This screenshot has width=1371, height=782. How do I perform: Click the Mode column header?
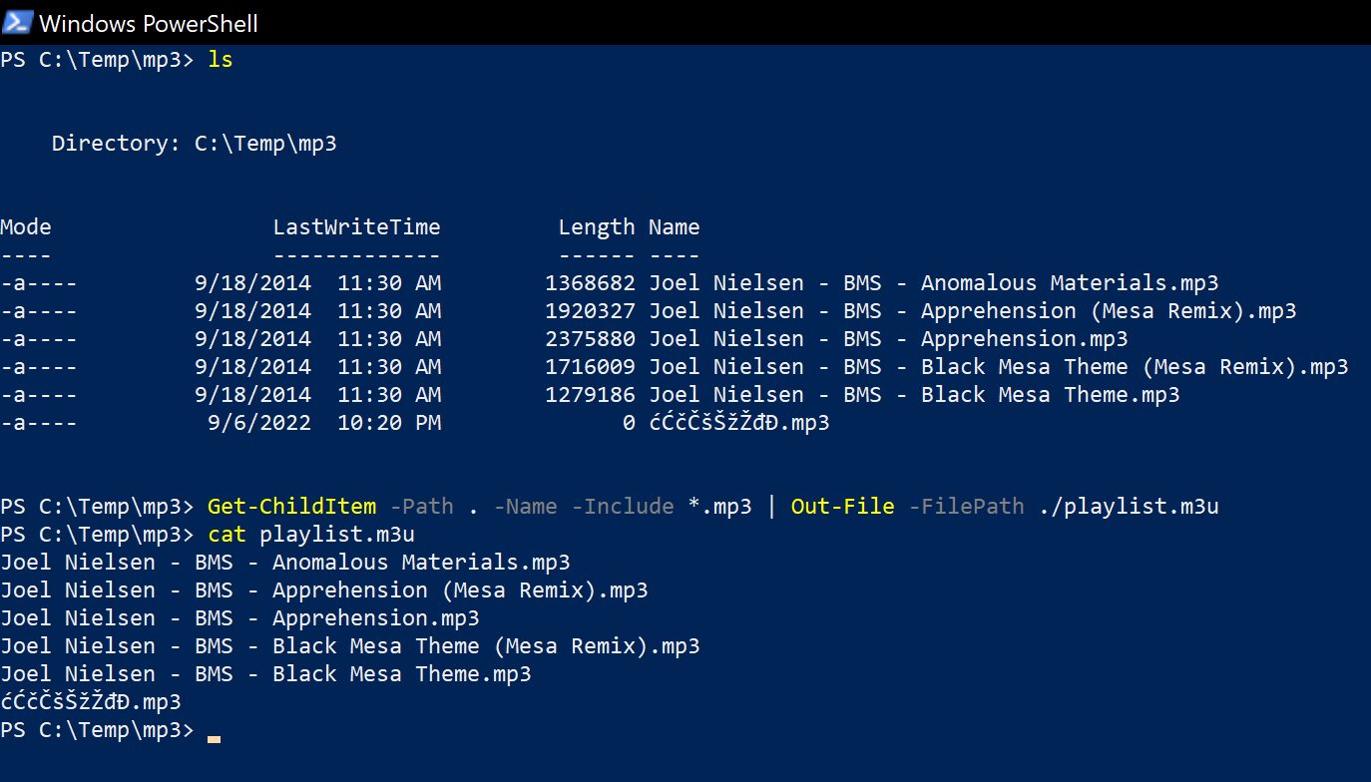point(26,227)
